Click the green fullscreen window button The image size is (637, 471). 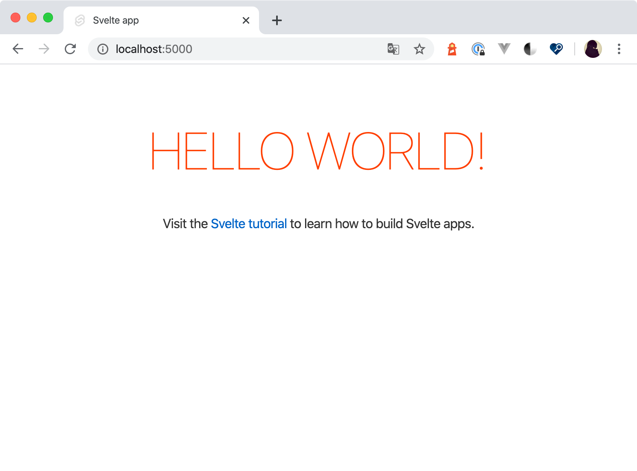[x=48, y=18]
